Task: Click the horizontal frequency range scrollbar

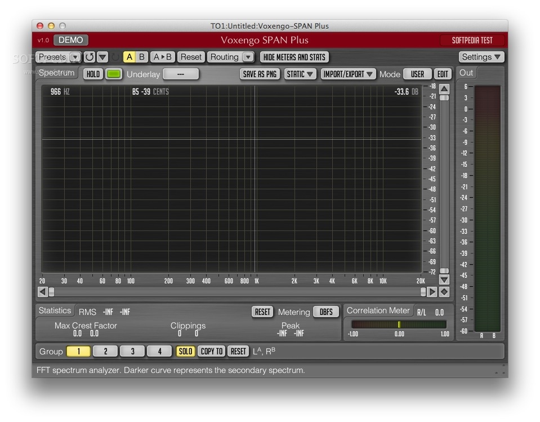Action: pos(237,292)
